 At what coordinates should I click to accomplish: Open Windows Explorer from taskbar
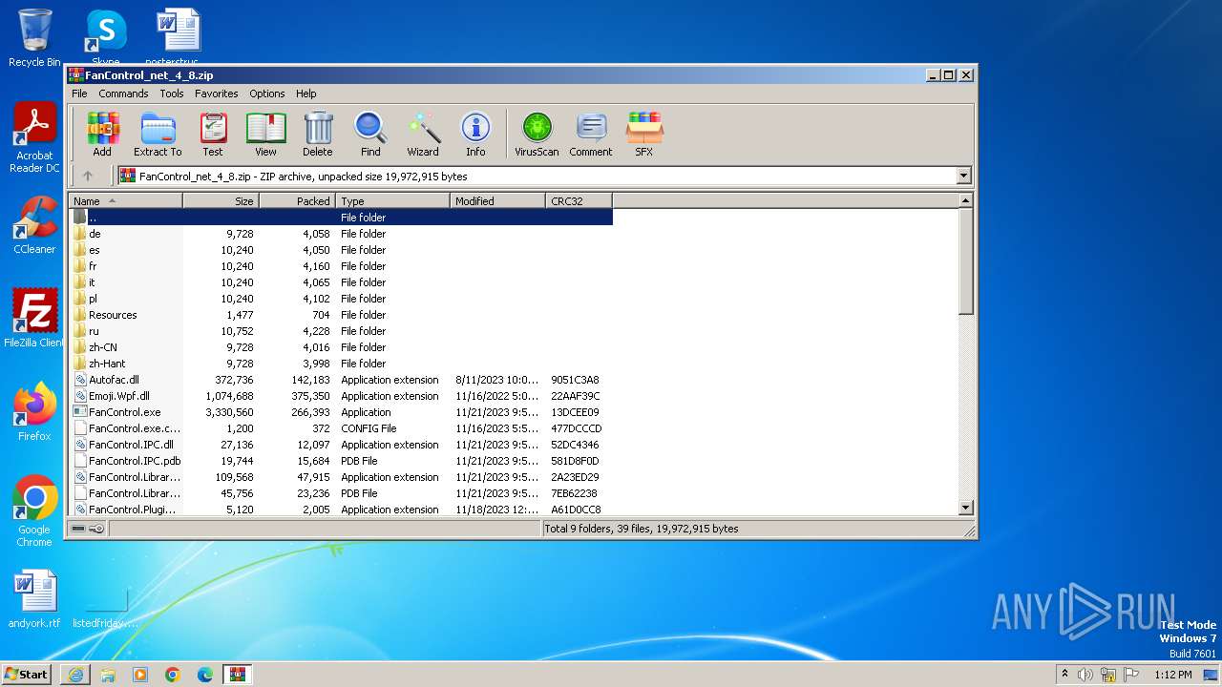(x=108, y=675)
